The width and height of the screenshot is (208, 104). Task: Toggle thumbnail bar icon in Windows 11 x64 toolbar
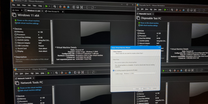(78, 7)
